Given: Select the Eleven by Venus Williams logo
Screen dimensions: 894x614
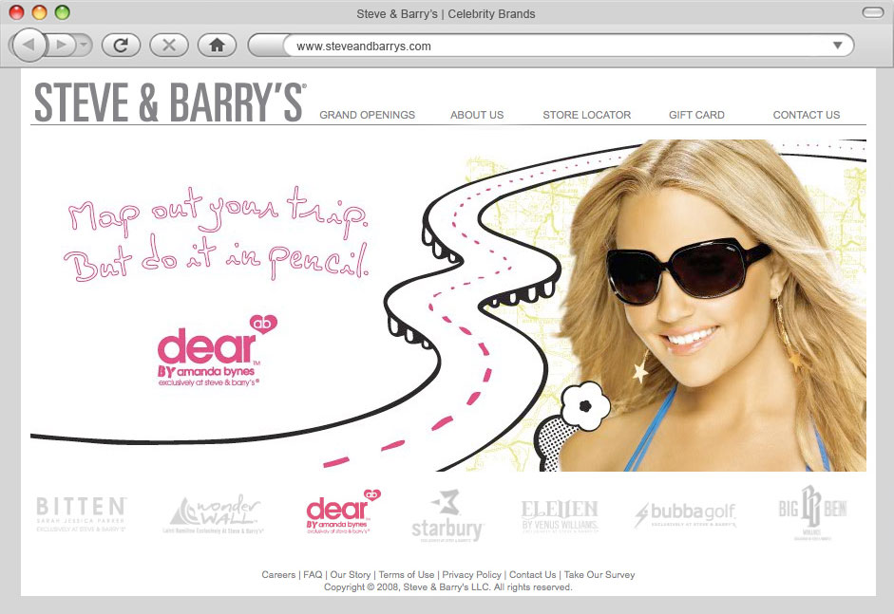Looking at the screenshot, I should point(560,516).
